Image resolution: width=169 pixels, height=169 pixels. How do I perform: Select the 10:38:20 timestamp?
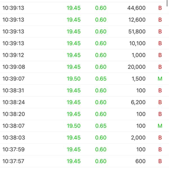click(13, 114)
